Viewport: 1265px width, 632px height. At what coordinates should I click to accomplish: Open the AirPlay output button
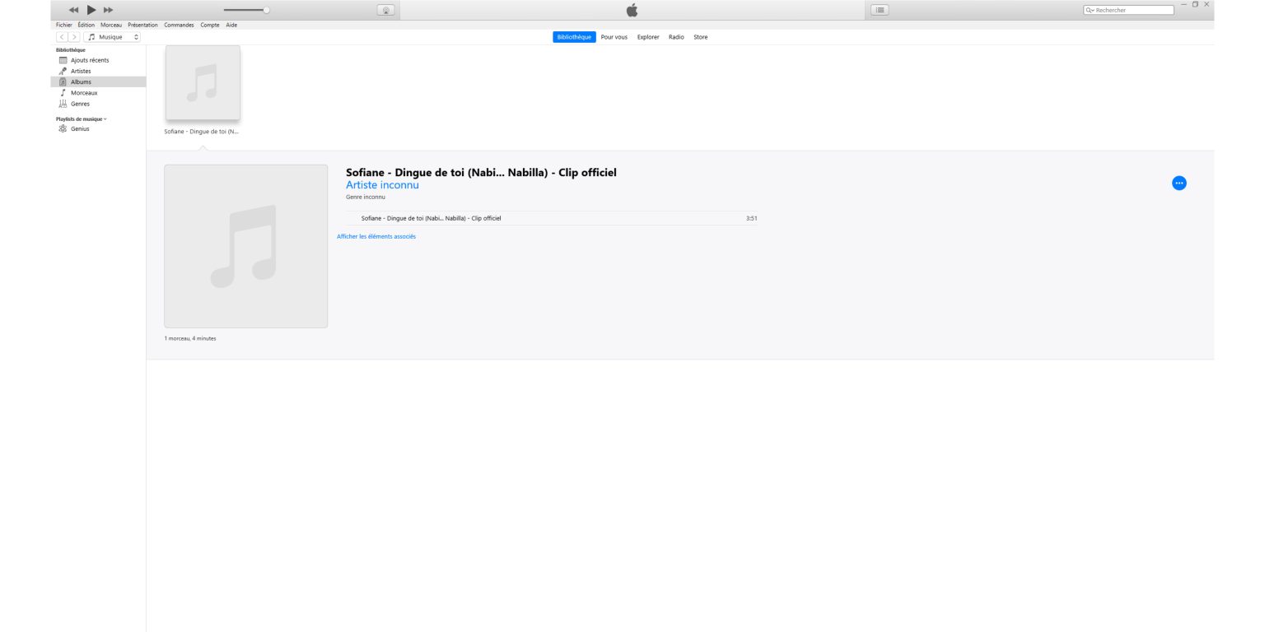click(386, 10)
